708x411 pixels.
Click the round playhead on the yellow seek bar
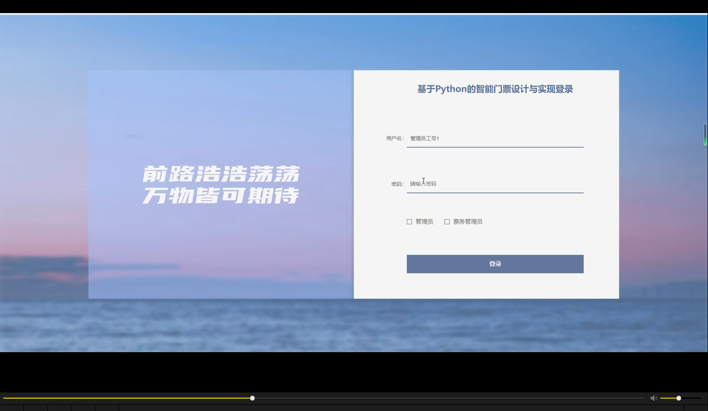[x=252, y=398]
